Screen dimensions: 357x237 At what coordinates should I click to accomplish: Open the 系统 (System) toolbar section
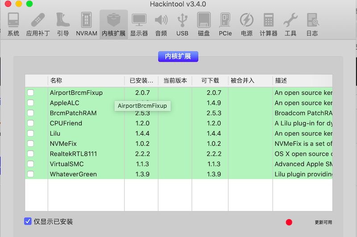pyautogui.click(x=13, y=24)
